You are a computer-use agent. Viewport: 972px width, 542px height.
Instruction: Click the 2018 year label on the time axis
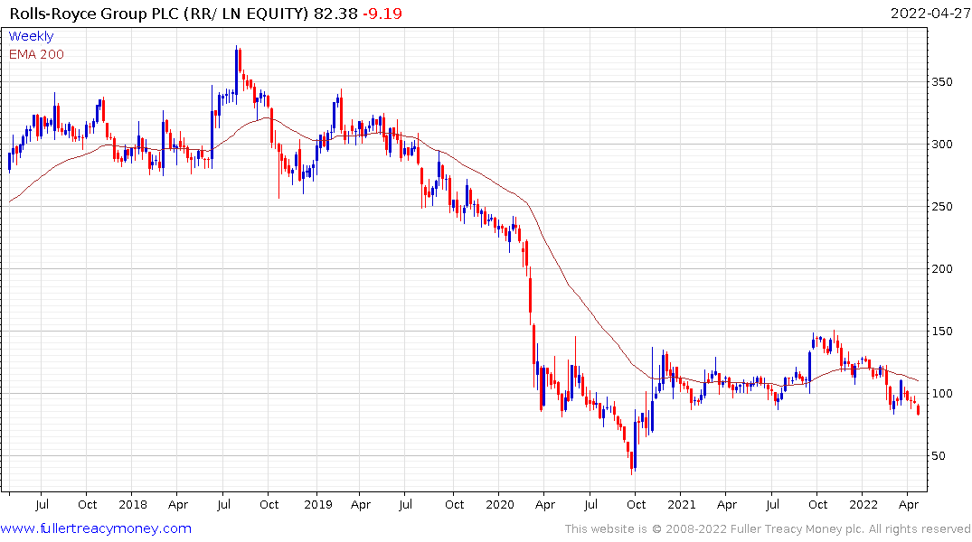[x=133, y=504]
